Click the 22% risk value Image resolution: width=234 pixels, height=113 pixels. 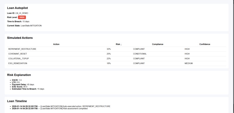pos(109,59)
